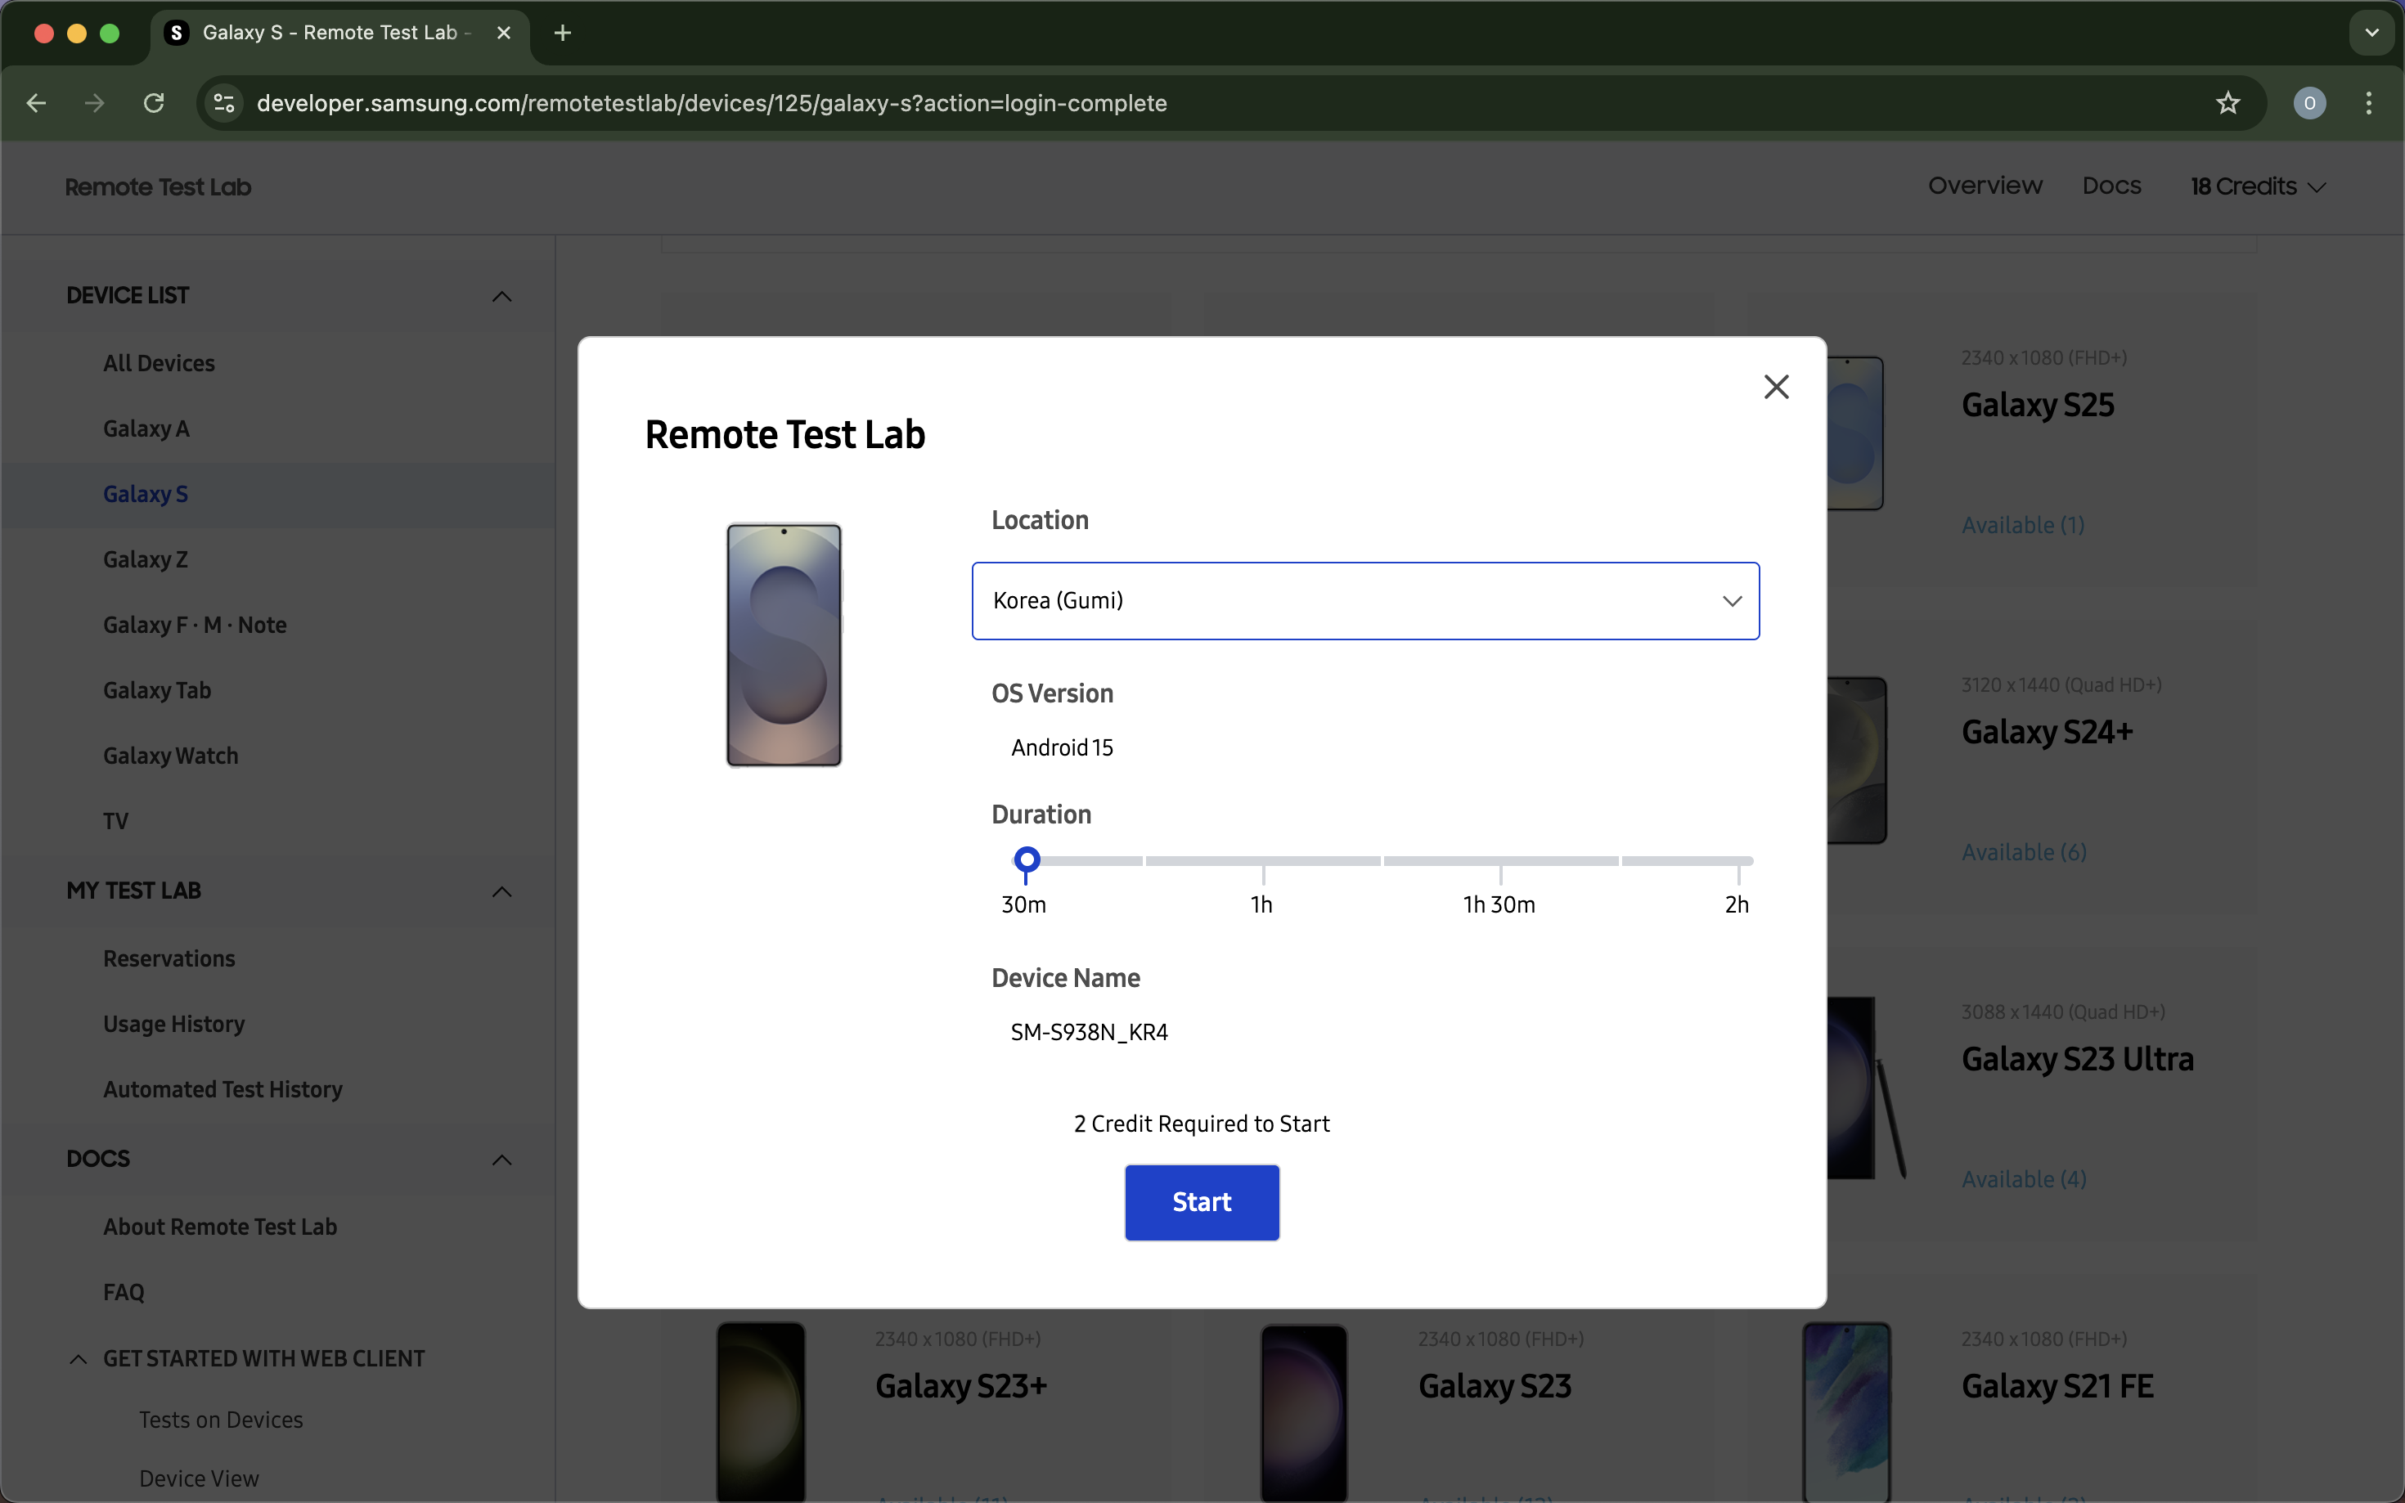Open site information icon in address bar
The height and width of the screenshot is (1503, 2405).
225,102
